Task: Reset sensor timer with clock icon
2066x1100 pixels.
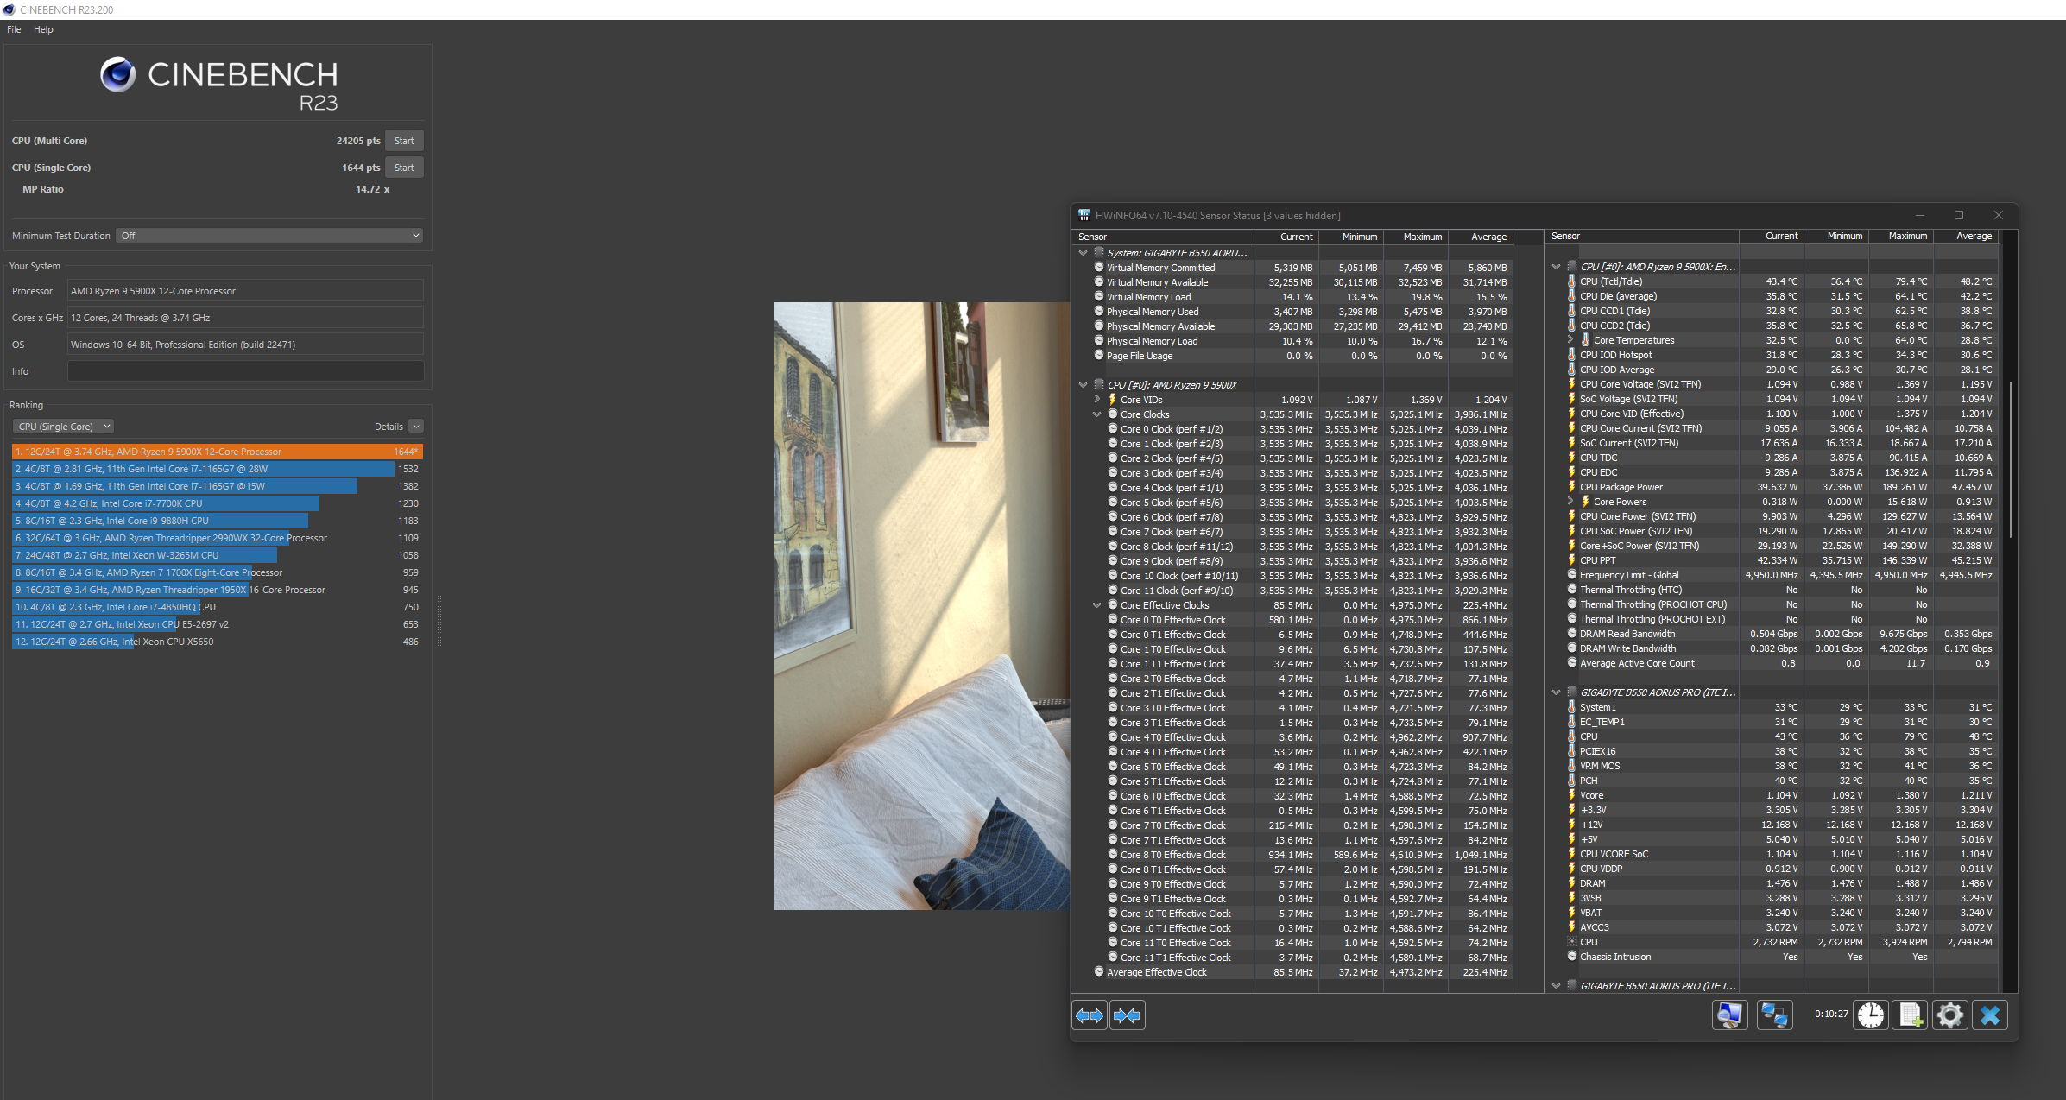Action: point(1870,1015)
